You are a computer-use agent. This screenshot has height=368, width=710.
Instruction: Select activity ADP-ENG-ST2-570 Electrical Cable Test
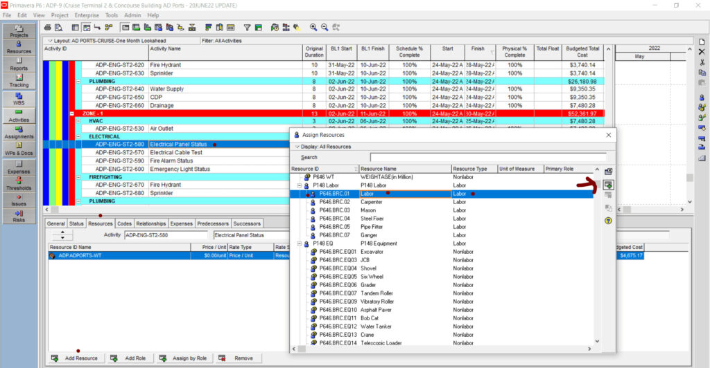[173, 153]
